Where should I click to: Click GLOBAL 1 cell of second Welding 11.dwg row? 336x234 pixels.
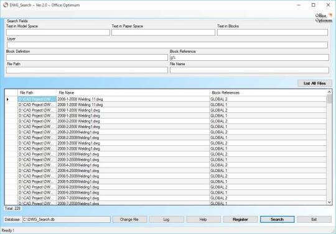[268, 105]
